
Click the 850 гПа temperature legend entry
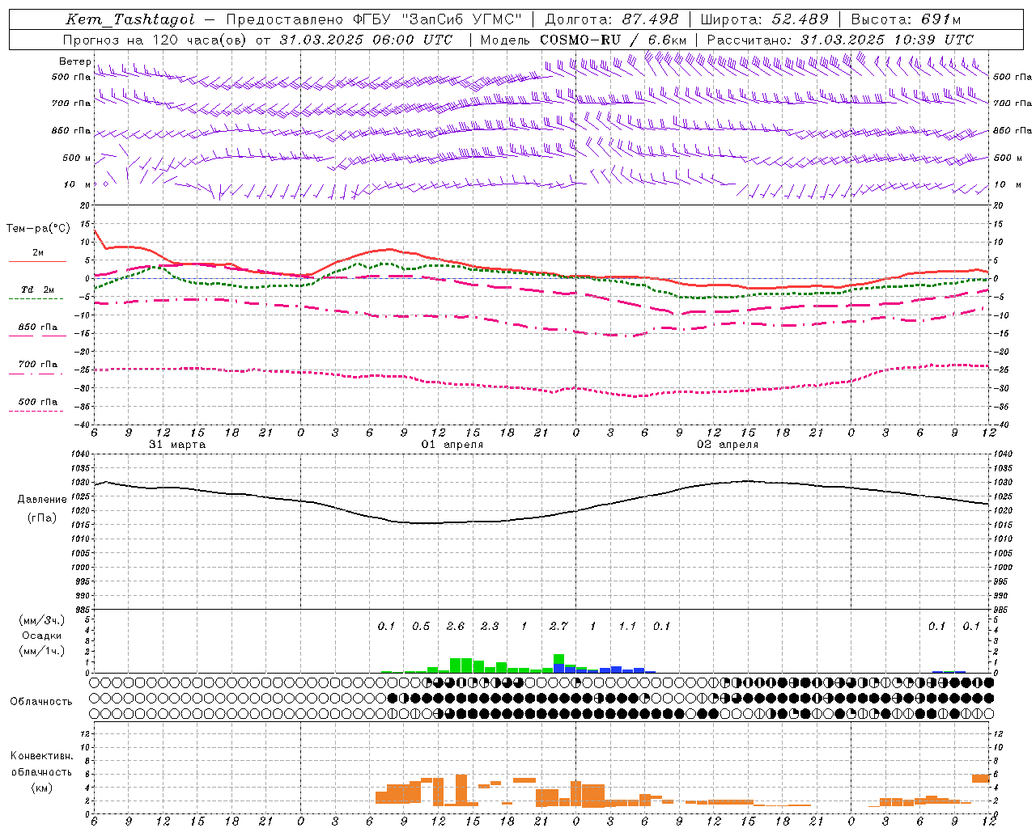click(x=37, y=327)
